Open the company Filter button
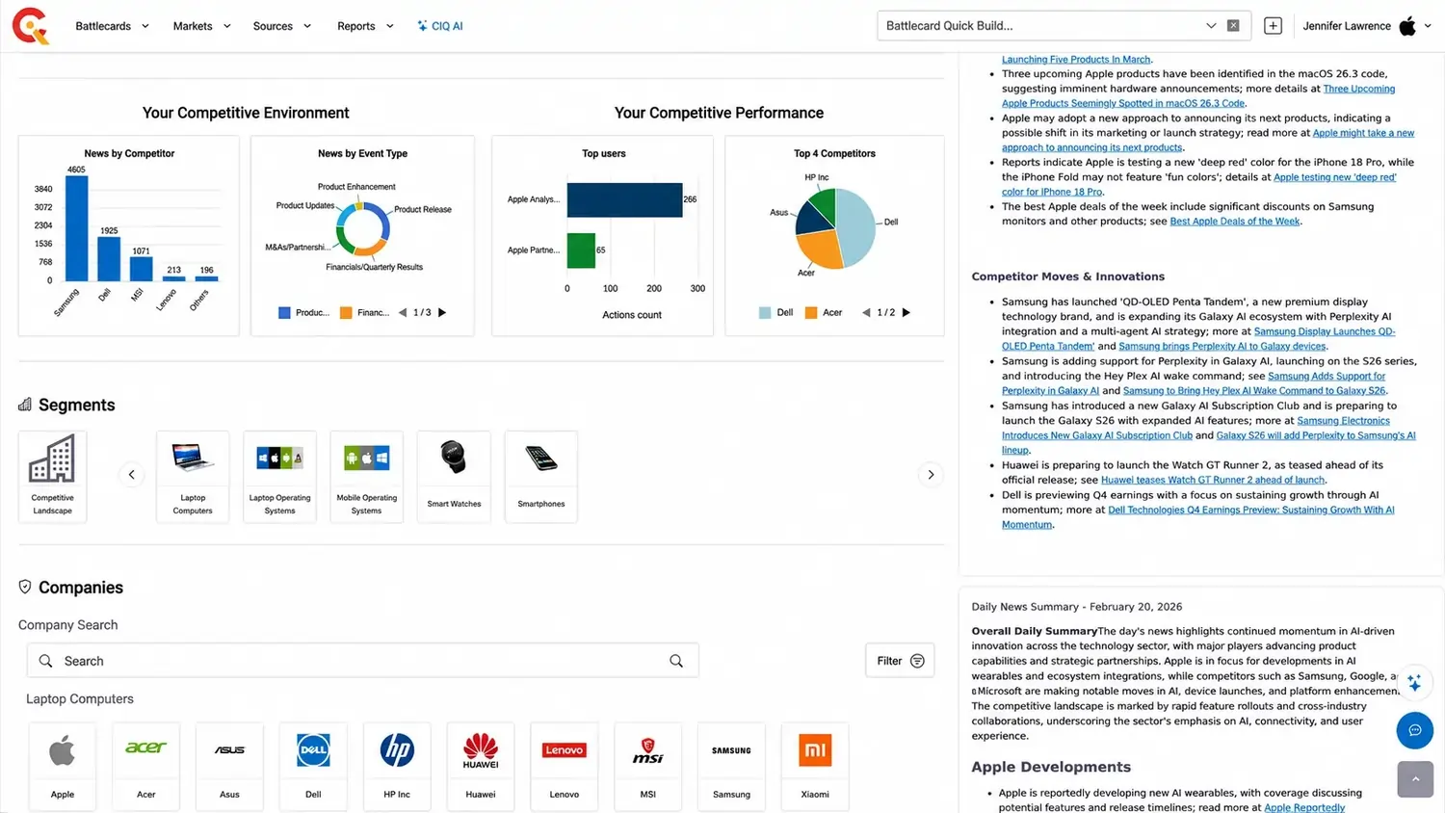Image resolution: width=1445 pixels, height=813 pixels. [900, 661]
